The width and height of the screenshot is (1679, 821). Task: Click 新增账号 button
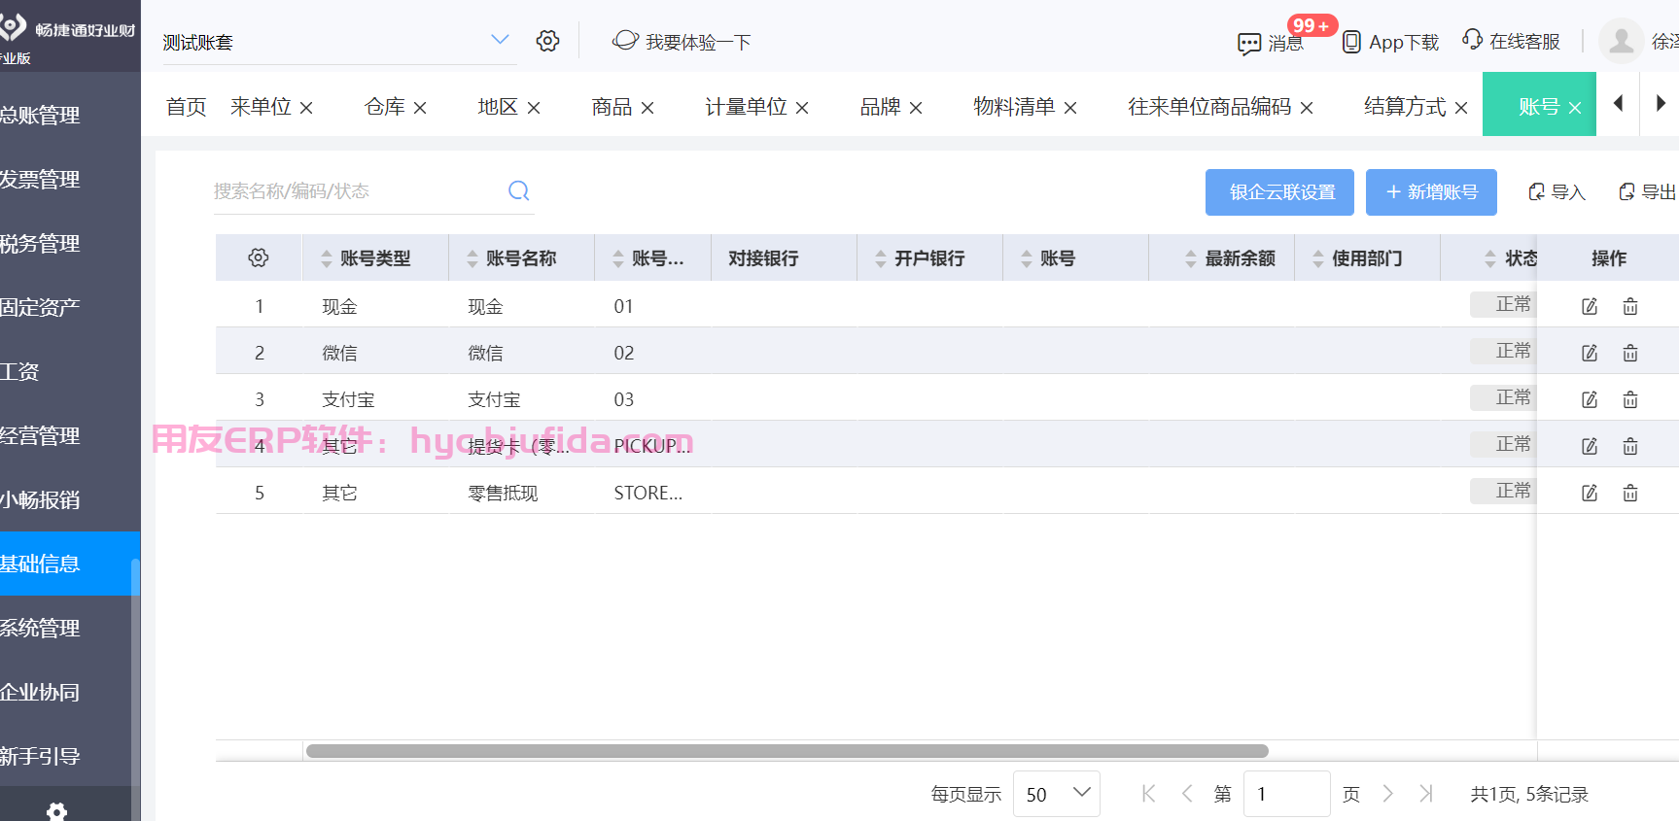pos(1431,192)
